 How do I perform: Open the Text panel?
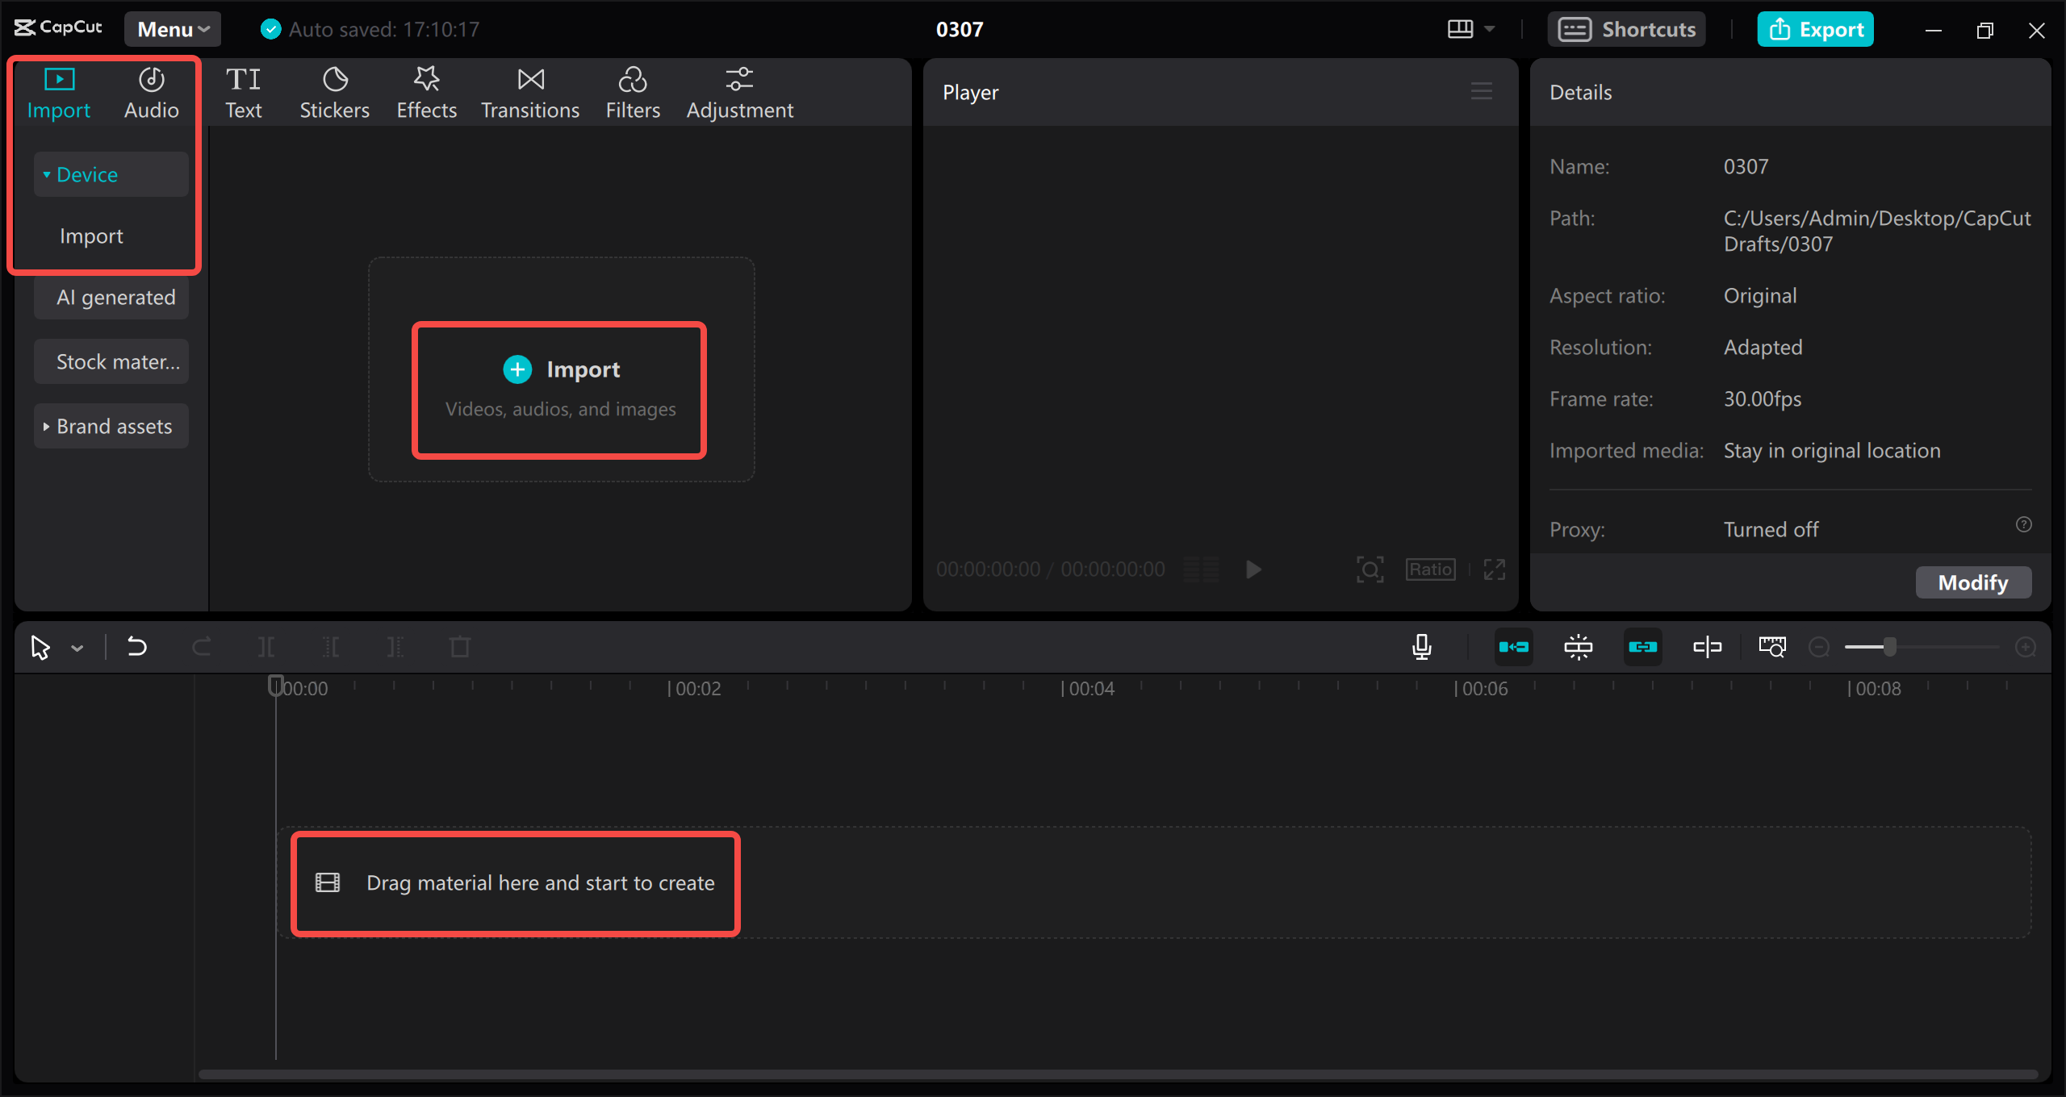(x=243, y=91)
